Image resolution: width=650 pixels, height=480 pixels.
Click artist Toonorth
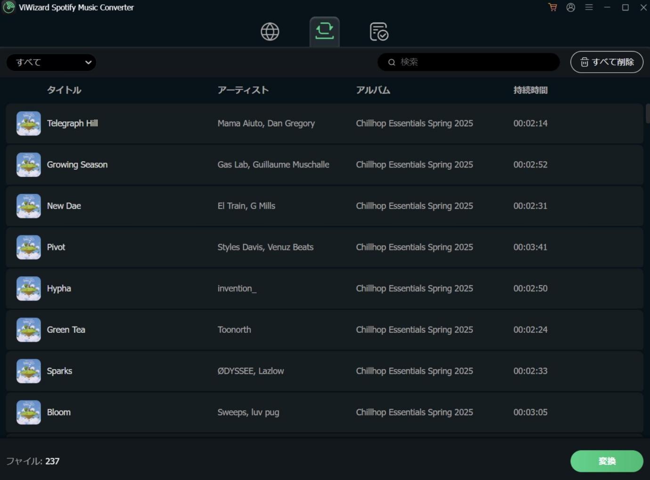[x=234, y=330]
